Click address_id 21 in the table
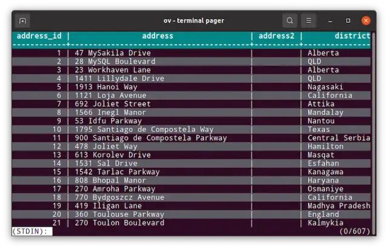The image size is (388, 249). pos(56,223)
